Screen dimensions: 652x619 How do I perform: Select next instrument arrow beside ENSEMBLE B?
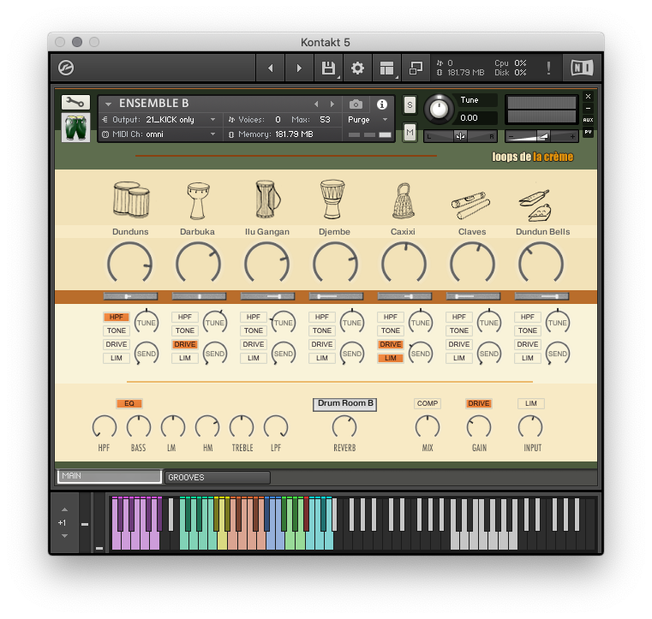(332, 104)
